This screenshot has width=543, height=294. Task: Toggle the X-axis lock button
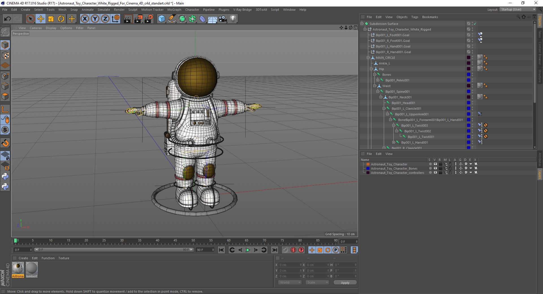pos(85,19)
